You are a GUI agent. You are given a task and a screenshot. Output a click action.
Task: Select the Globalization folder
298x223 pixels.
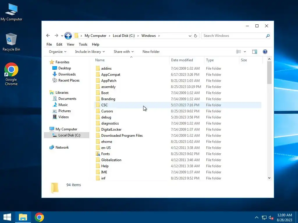(x=111, y=160)
